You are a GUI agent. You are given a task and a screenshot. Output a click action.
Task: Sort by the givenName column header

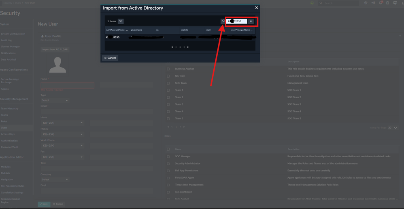[x=136, y=30]
